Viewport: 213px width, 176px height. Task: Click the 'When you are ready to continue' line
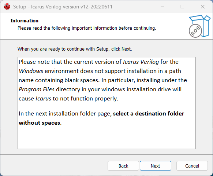pos(75,49)
